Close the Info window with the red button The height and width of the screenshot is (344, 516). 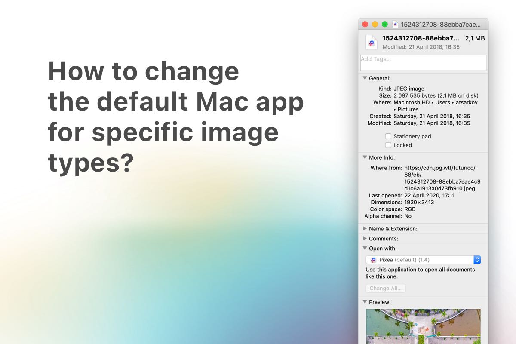(x=365, y=25)
